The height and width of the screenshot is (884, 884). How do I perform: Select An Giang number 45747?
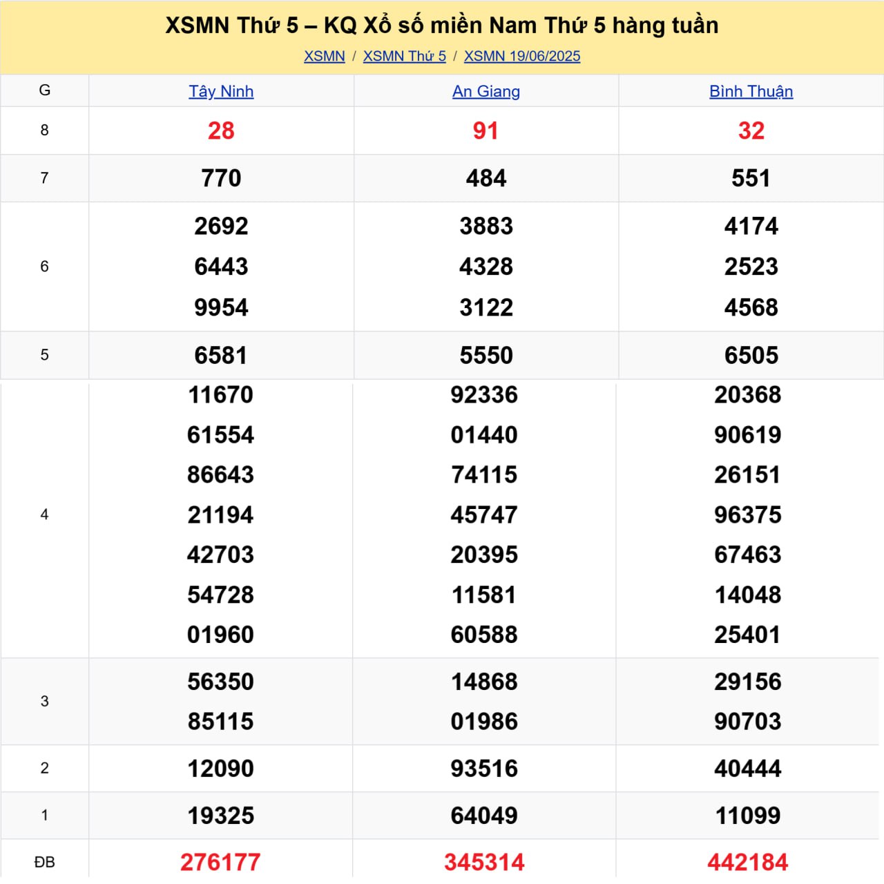coord(484,515)
